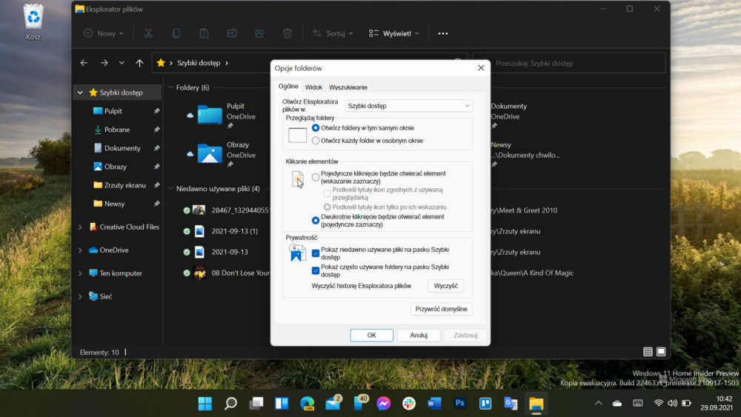Select 'Dwukrotne kliknięcie' double-click radio
Viewport: 741px width, 417px height.
tap(316, 221)
